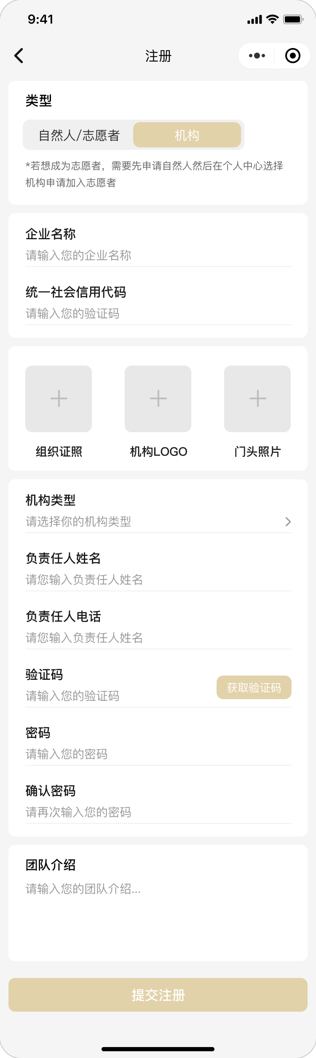Submit registration with 提交注册 button
Image resolution: width=316 pixels, height=1058 pixels.
[158, 995]
